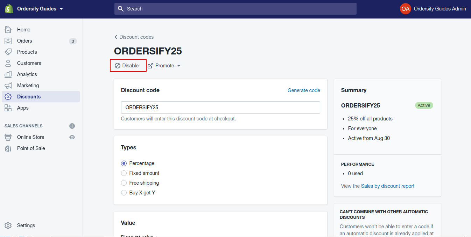Select Discounts in sidebar
This screenshot has width=471, height=237.
pos(41,97)
